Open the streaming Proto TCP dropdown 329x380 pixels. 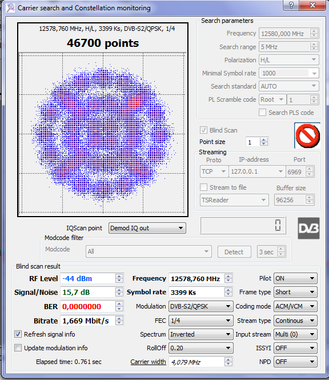coord(214,171)
